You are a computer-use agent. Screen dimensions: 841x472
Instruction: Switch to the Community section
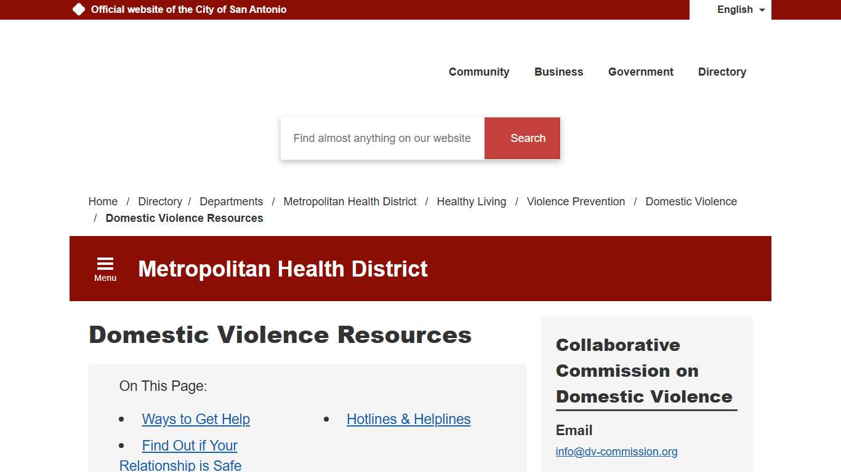pyautogui.click(x=479, y=72)
